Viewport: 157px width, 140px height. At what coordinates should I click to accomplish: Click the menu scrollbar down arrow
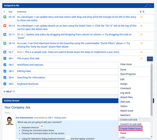pos(151,137)
